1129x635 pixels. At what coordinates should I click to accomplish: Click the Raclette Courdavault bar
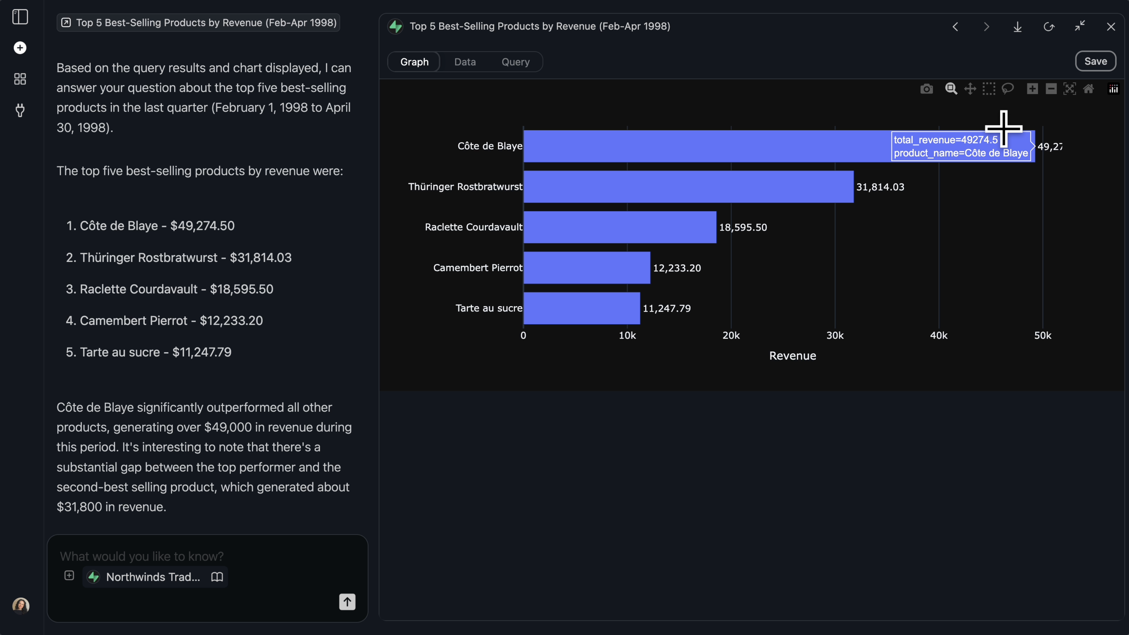[619, 227]
